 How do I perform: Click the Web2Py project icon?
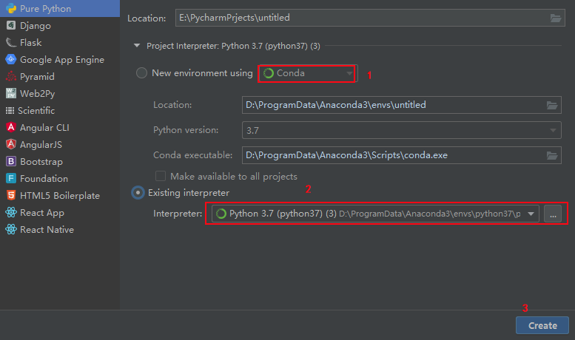(11, 93)
